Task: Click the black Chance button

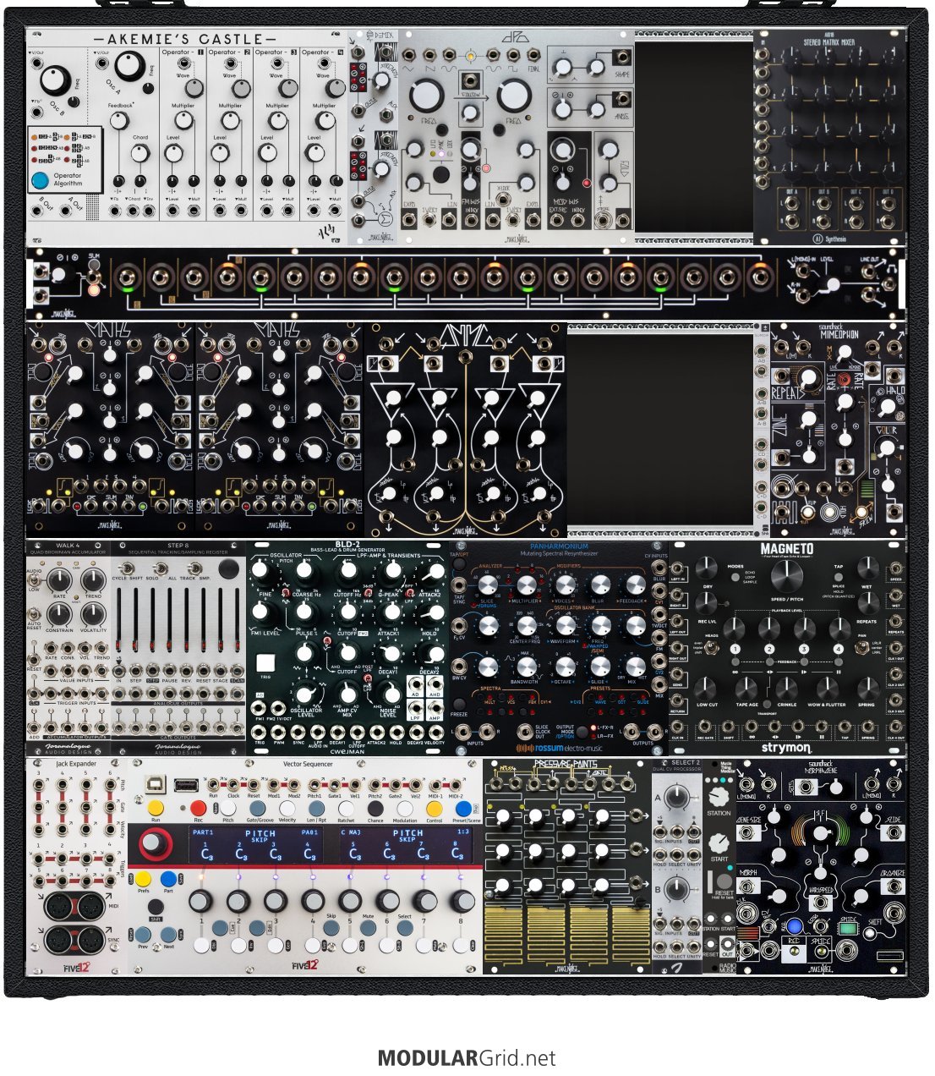Action: 375,808
